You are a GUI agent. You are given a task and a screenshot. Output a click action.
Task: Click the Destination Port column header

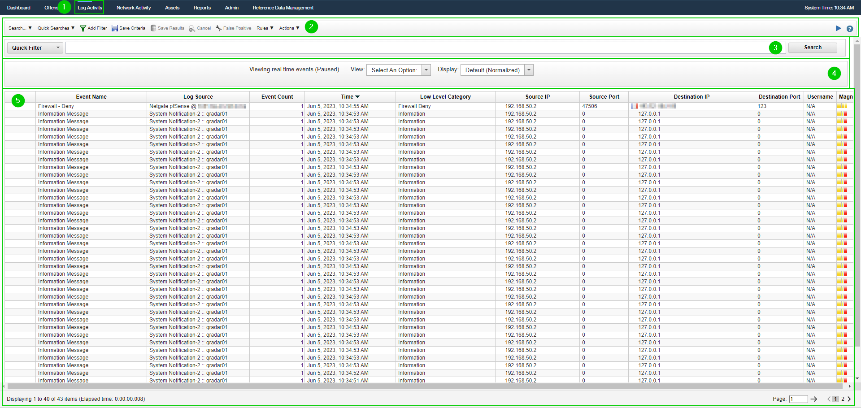(779, 97)
